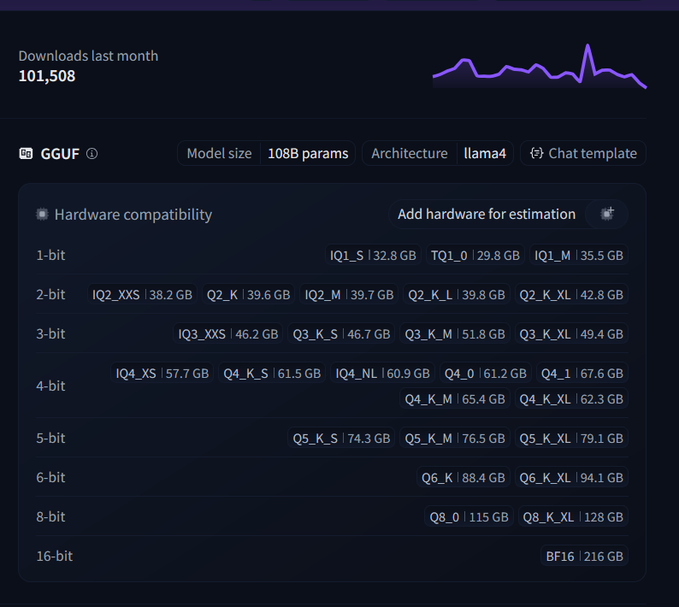Click the GGUF file format icon
The image size is (679, 607).
click(x=26, y=153)
